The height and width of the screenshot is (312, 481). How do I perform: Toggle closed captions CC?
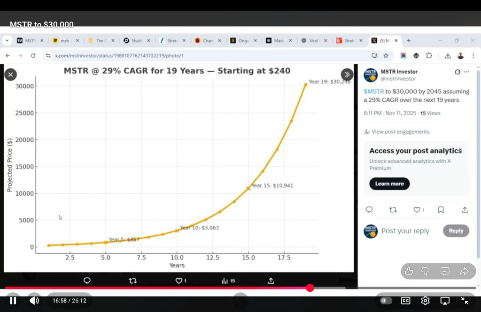[x=406, y=301]
